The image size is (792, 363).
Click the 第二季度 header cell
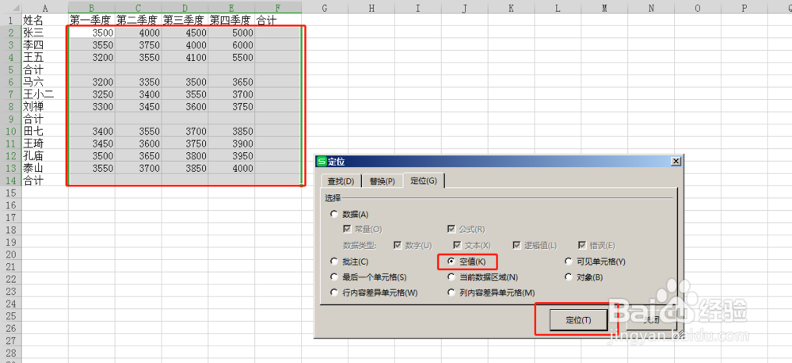pos(139,21)
